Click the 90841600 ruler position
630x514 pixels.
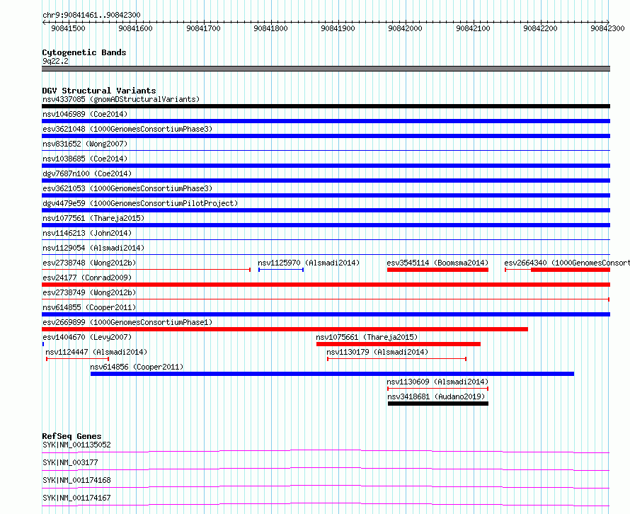(136, 28)
